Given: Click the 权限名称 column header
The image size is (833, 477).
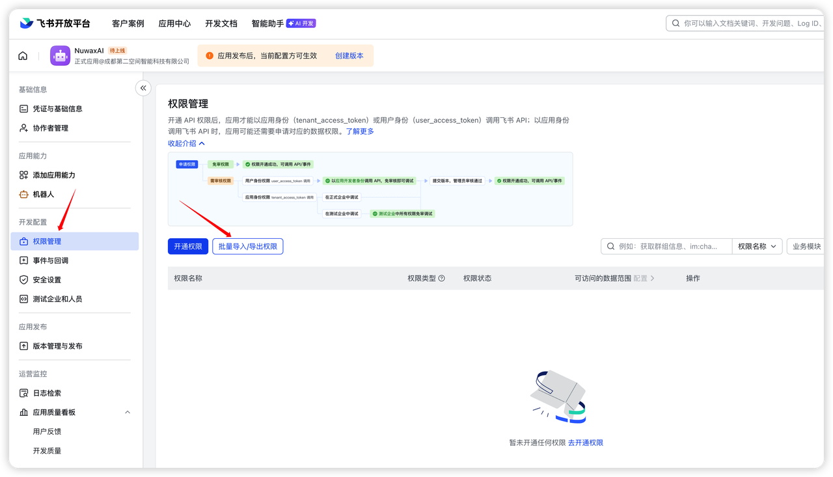Looking at the screenshot, I should (188, 279).
